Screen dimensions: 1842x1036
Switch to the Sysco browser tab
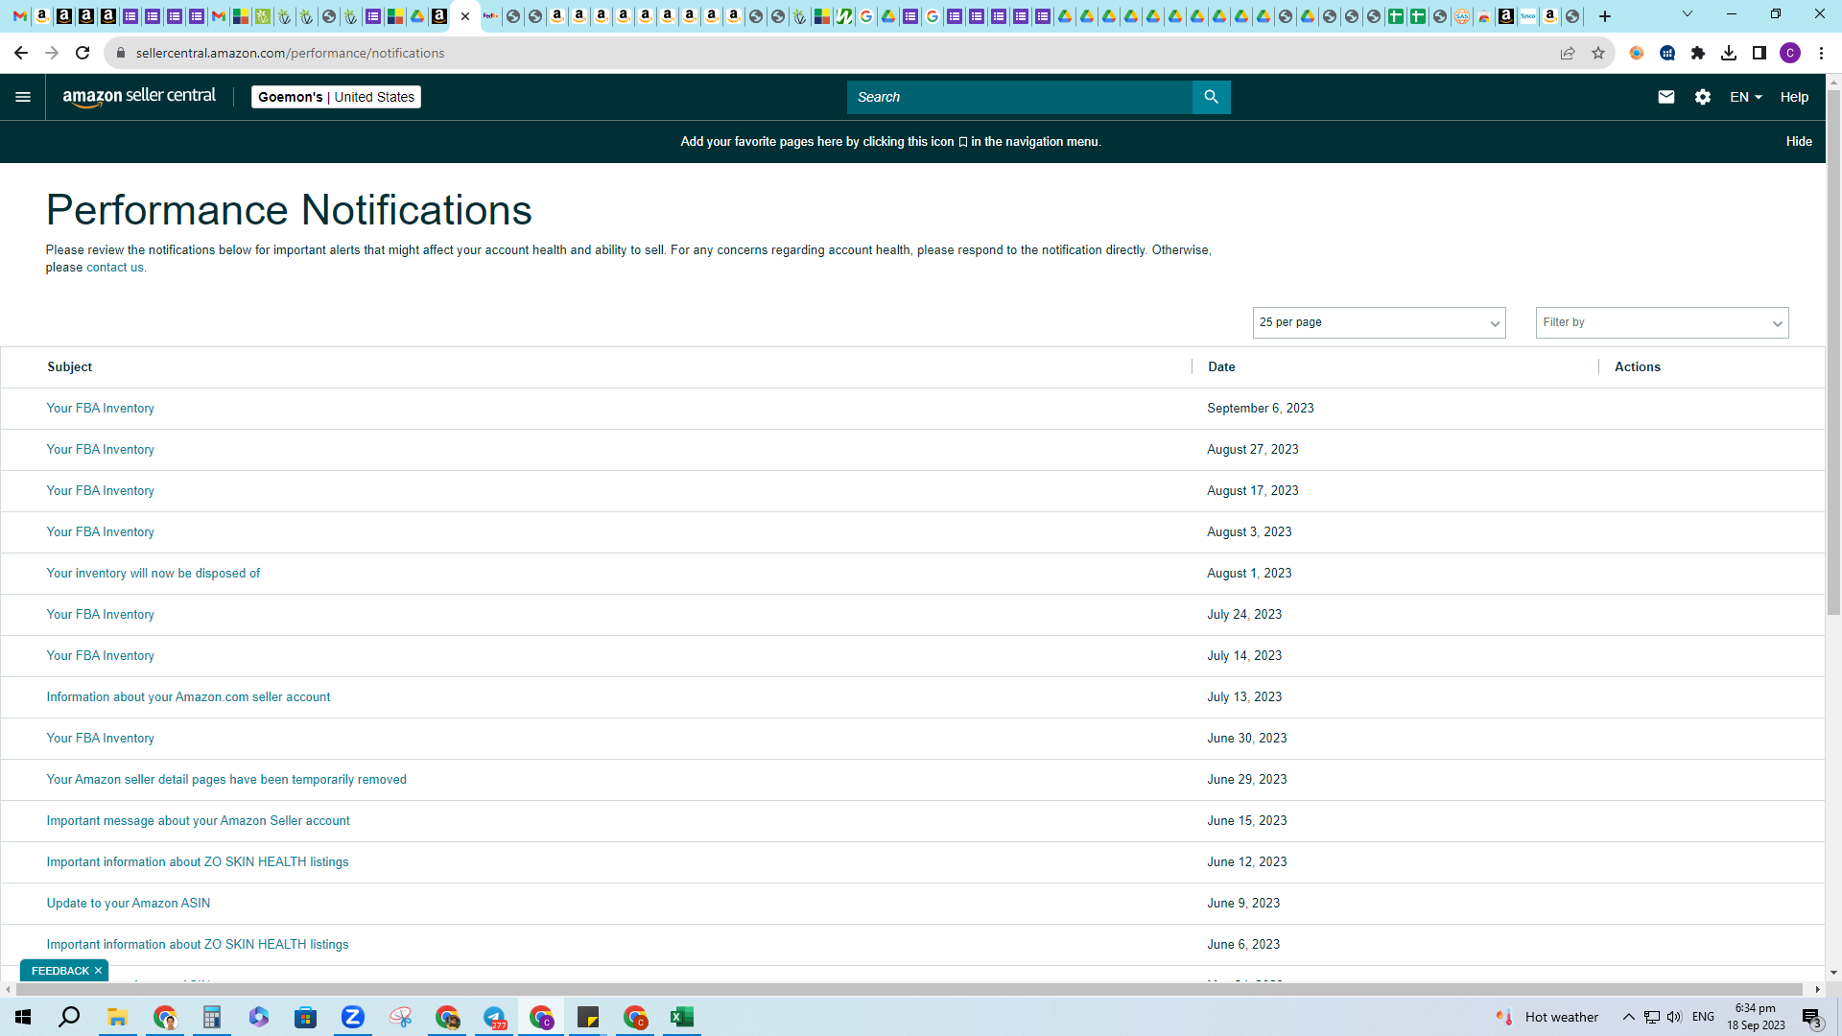[1527, 16]
